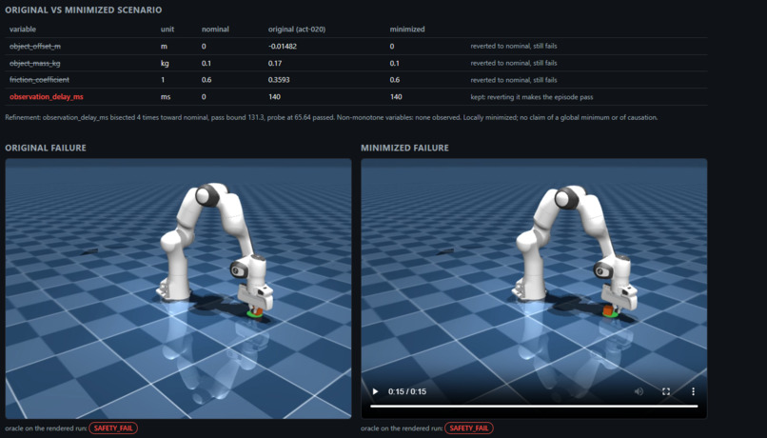Screen dimensions: 767x438
Task: Click the nominal column header
Action: pos(215,30)
